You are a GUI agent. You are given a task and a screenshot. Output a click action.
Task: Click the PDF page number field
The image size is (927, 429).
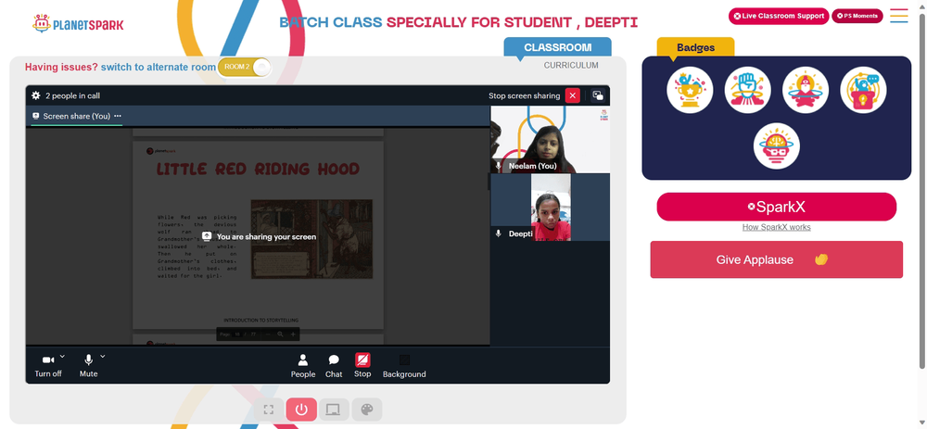coord(237,334)
